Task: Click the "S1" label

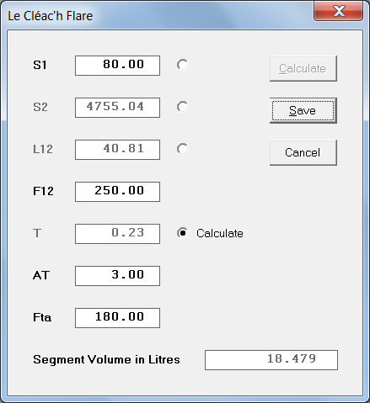Action: click(x=40, y=65)
